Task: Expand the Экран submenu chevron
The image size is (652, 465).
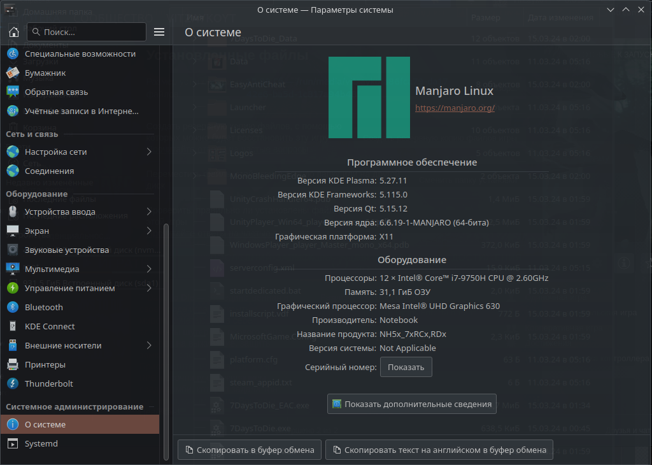Action: coord(149,231)
